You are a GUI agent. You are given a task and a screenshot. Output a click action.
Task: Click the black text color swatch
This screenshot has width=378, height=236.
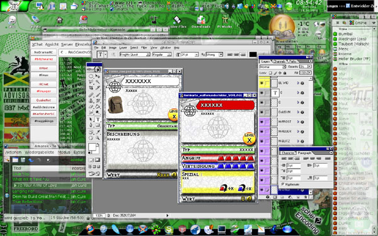253,55
